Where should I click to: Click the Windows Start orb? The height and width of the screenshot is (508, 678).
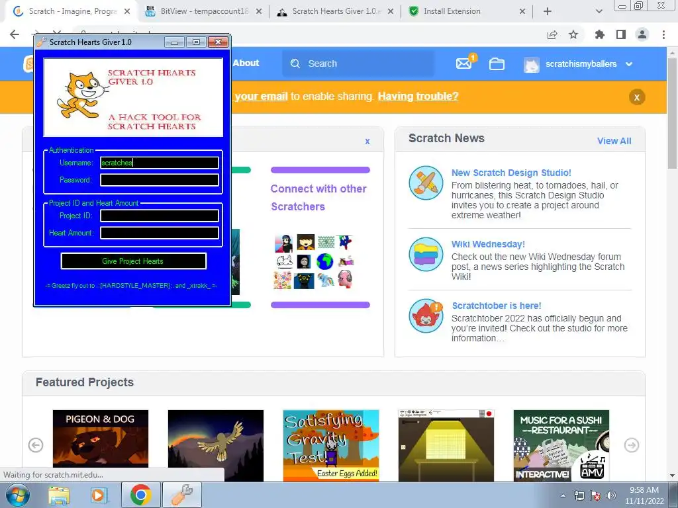[17, 495]
